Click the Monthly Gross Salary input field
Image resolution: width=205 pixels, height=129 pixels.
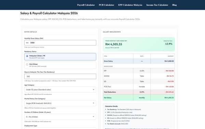pos(60,43)
